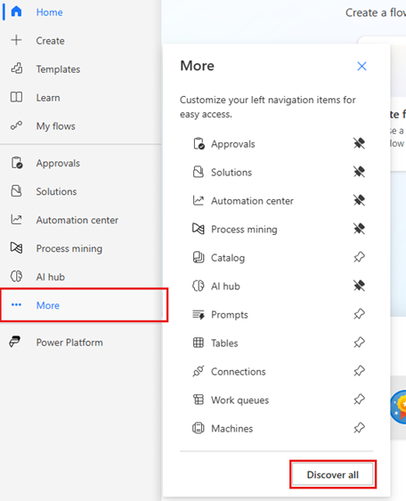This screenshot has height=501, width=406.
Task: Open Templates from the sidebar
Action: click(x=58, y=69)
